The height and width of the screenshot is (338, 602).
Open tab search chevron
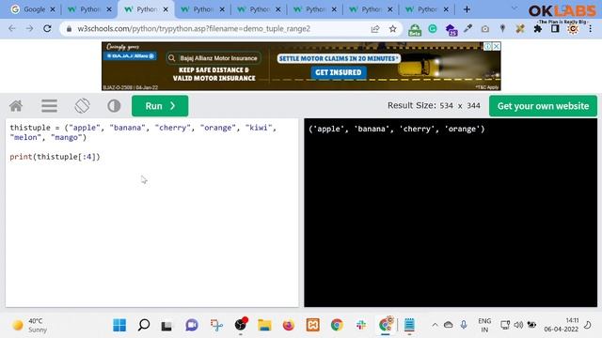(515, 8)
